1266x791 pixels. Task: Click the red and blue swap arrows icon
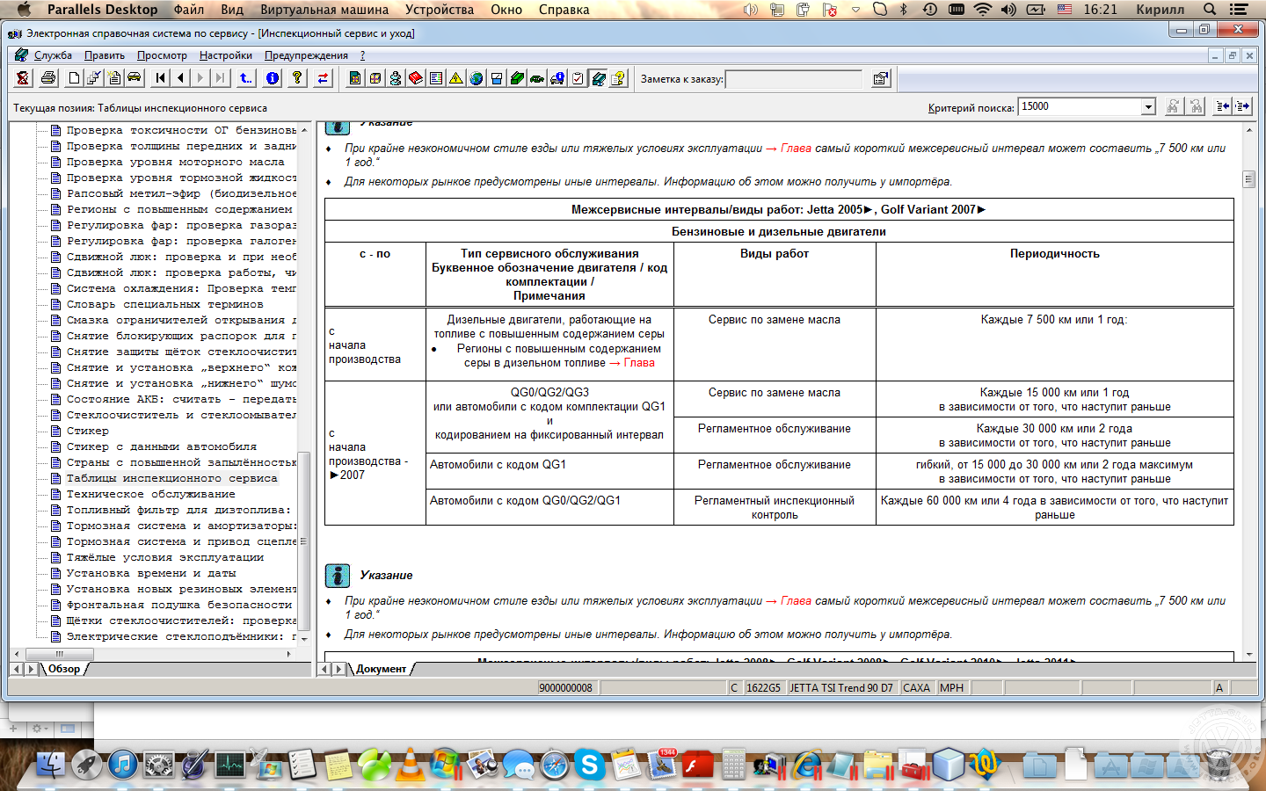(323, 78)
